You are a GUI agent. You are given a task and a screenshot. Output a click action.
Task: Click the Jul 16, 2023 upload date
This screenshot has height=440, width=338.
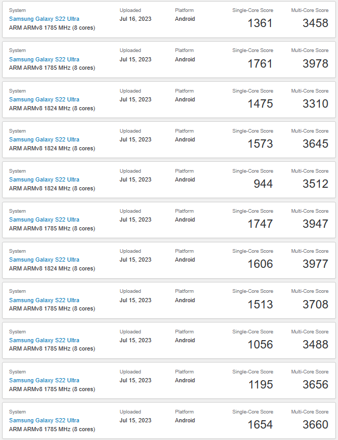point(135,19)
